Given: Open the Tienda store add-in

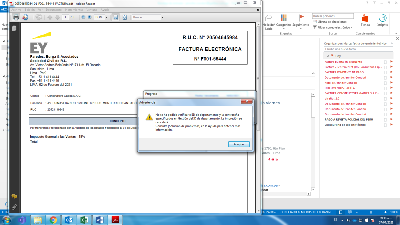Looking at the screenshot, I should [365, 20].
